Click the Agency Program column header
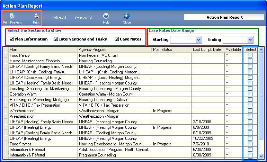 tap(115, 49)
